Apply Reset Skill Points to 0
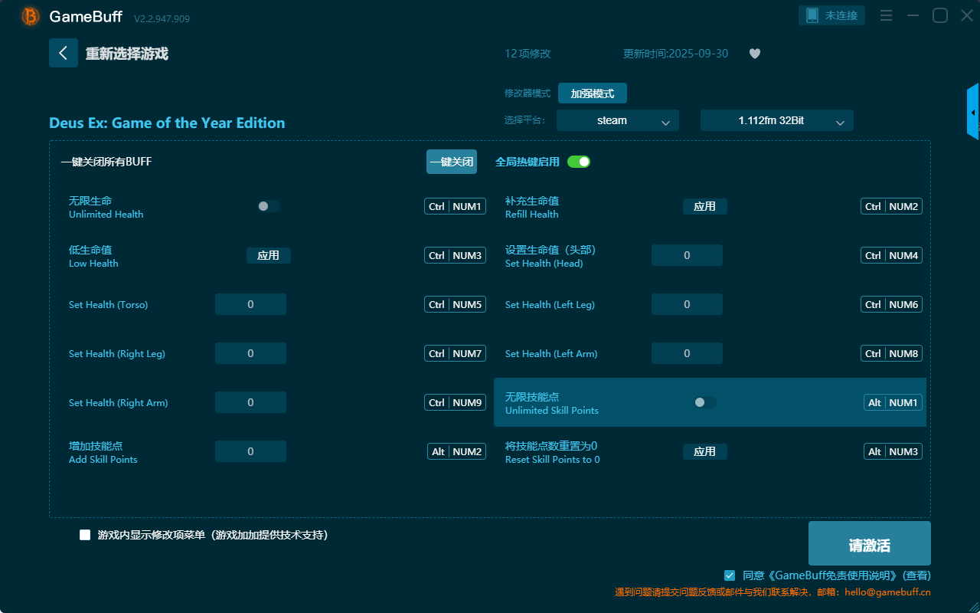 click(704, 451)
